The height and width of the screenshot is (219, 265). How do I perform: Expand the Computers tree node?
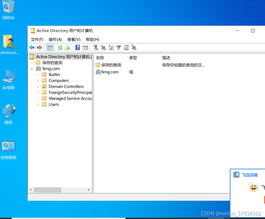pyautogui.click(x=38, y=81)
